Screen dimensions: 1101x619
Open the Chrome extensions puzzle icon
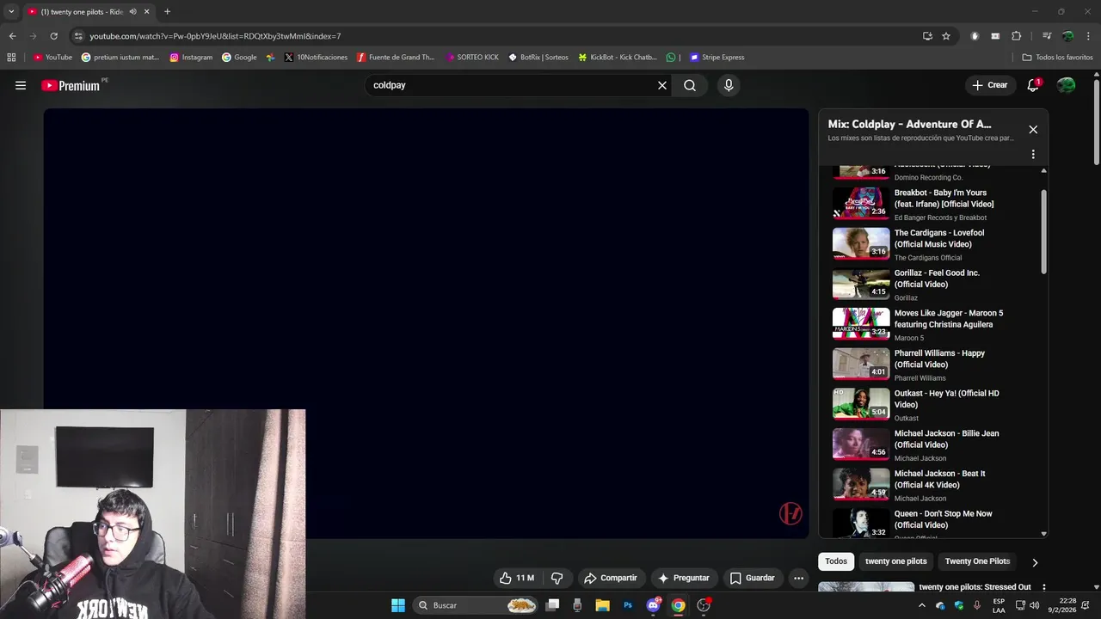[x=1017, y=36]
